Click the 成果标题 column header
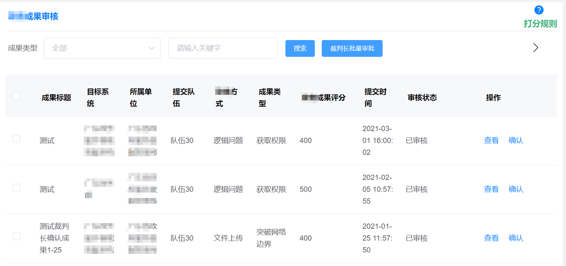Viewport: 566px width, 266px height. 57,98
